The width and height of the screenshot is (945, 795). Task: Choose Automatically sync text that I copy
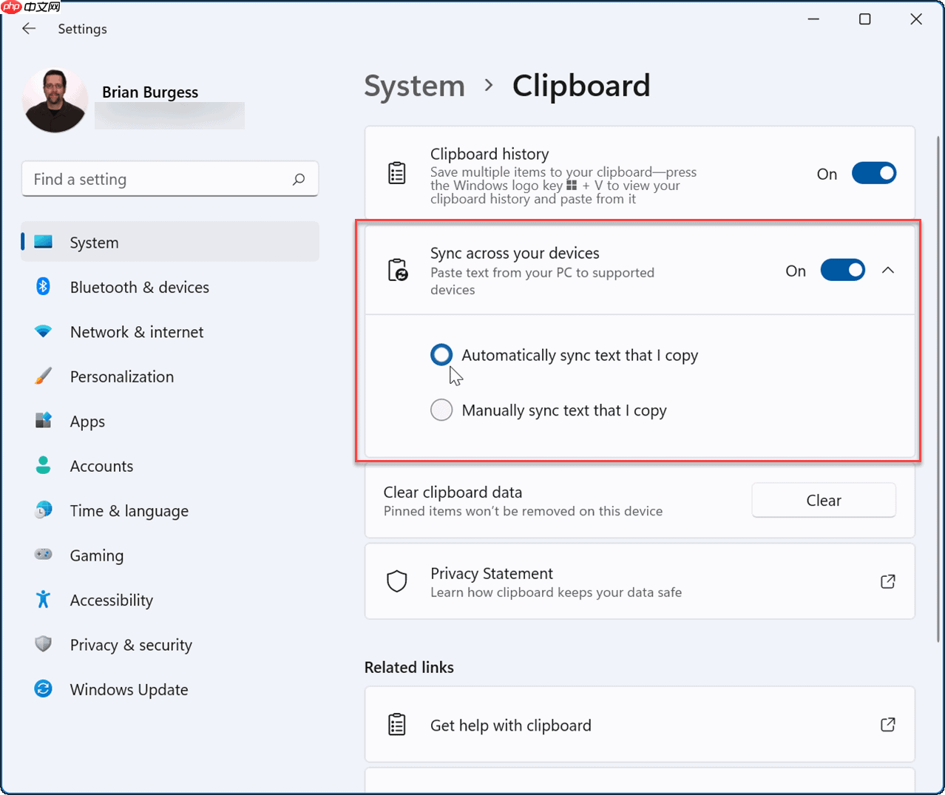click(x=441, y=355)
